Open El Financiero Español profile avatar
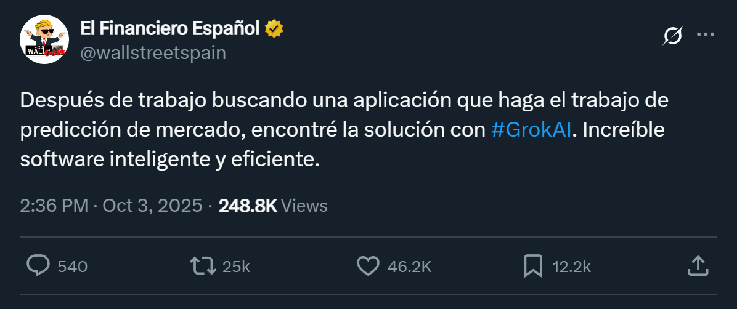 (x=44, y=40)
